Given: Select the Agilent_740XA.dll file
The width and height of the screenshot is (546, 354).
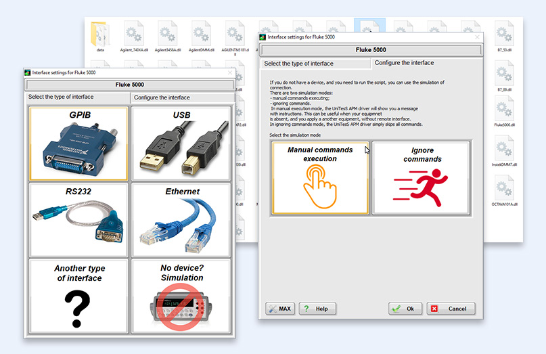Looking at the screenshot, I should coord(134,37).
